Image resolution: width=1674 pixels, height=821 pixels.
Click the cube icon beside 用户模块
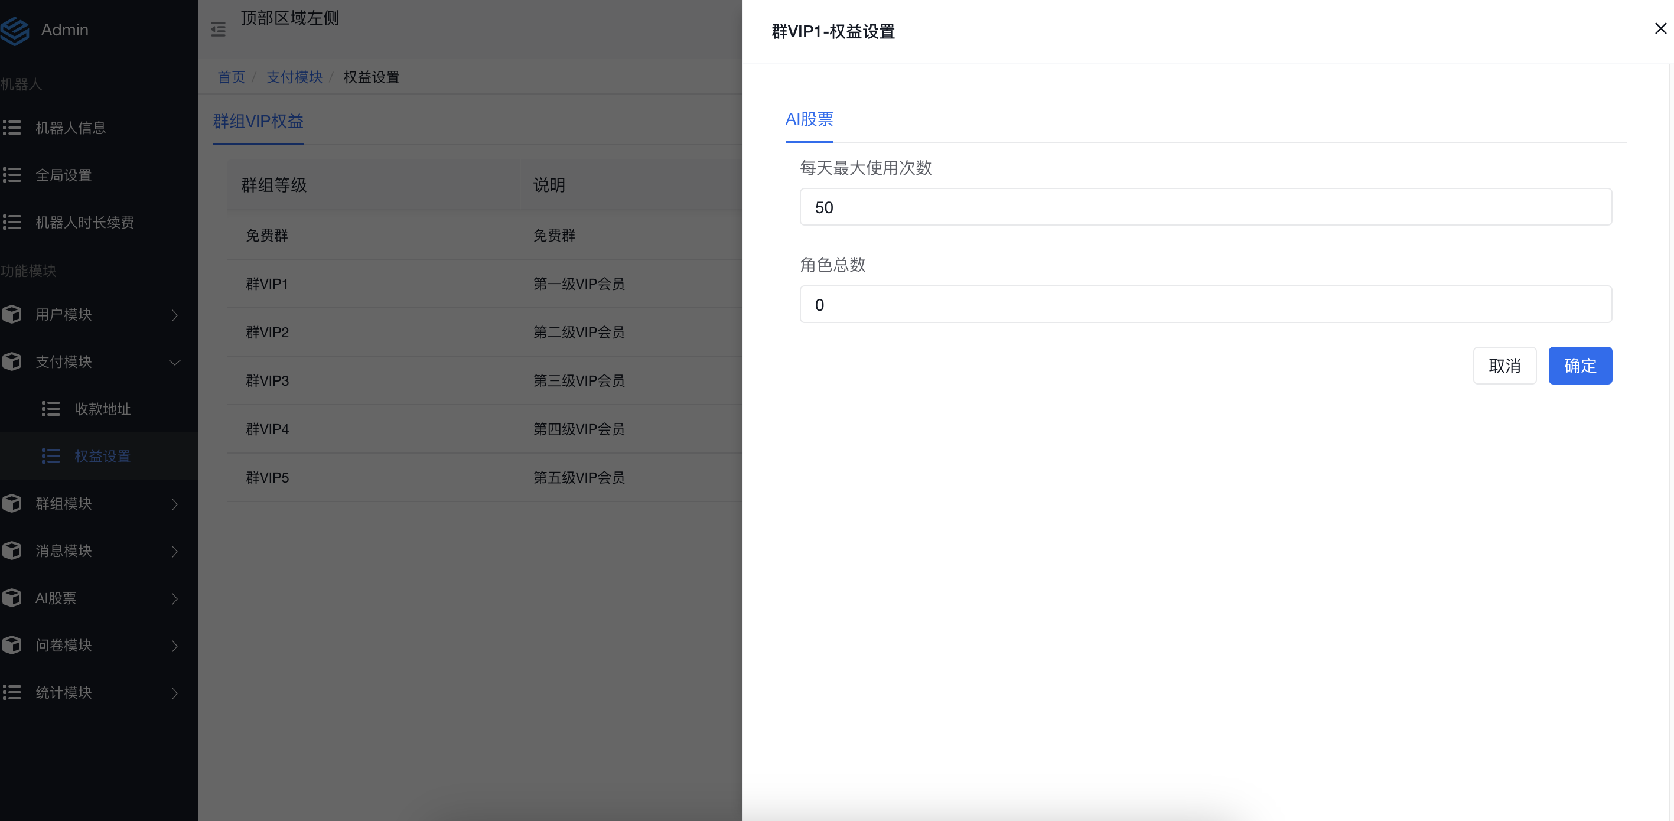click(x=12, y=315)
